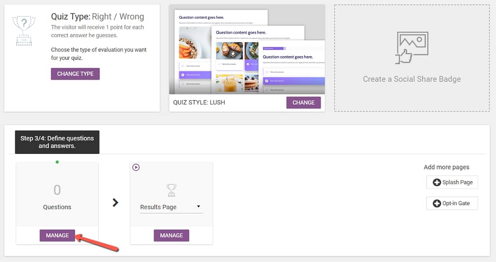Click the results page trophy icon

(171, 190)
